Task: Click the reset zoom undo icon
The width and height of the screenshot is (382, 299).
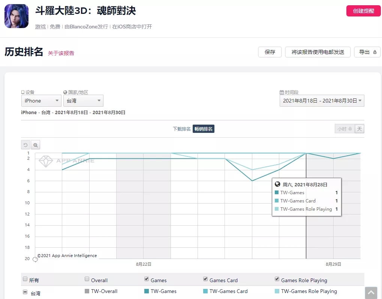Action: pyautogui.click(x=25, y=145)
